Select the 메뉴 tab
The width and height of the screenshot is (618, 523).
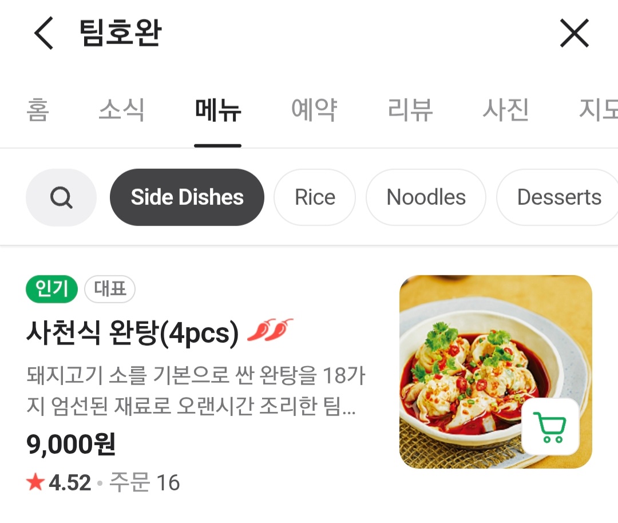tap(218, 110)
